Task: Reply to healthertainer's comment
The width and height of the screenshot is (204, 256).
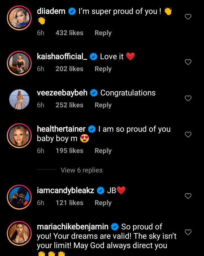Action: click(x=103, y=151)
